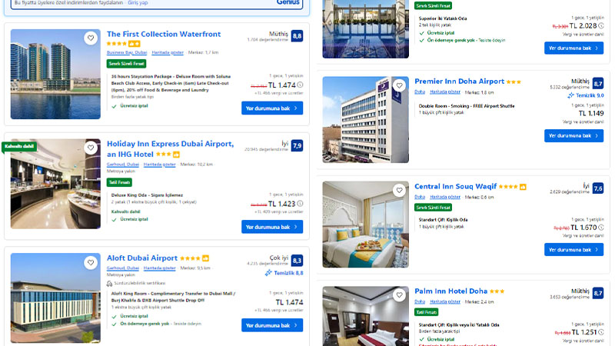This screenshot has width=615, height=346.
Task: Open The First Collection Waterfront hotel page
Action: [x=163, y=34]
